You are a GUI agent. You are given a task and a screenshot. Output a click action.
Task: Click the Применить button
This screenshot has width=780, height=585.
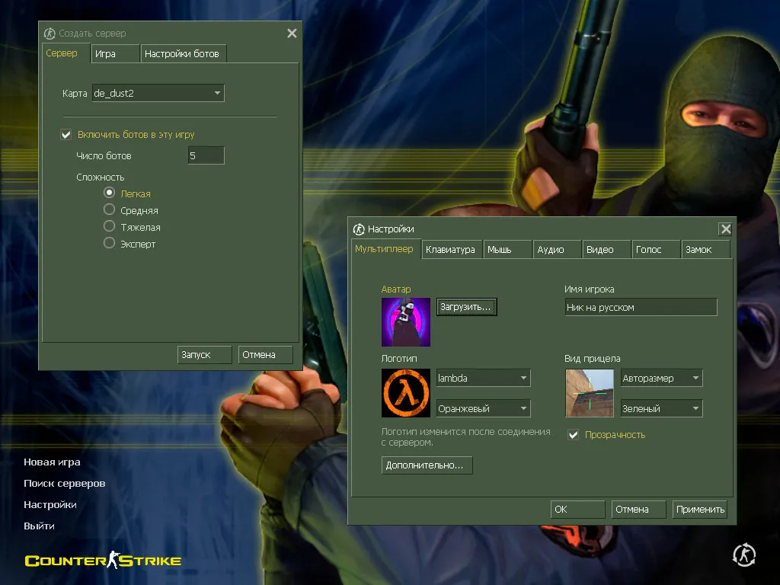pyautogui.click(x=700, y=510)
